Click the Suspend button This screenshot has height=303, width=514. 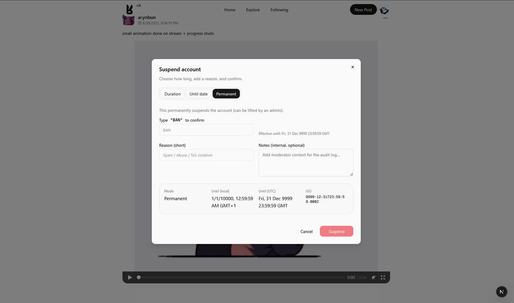click(x=336, y=231)
